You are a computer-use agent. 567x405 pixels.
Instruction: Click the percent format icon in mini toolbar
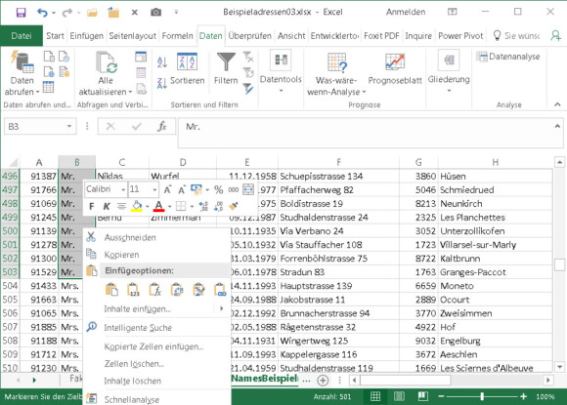[218, 189]
